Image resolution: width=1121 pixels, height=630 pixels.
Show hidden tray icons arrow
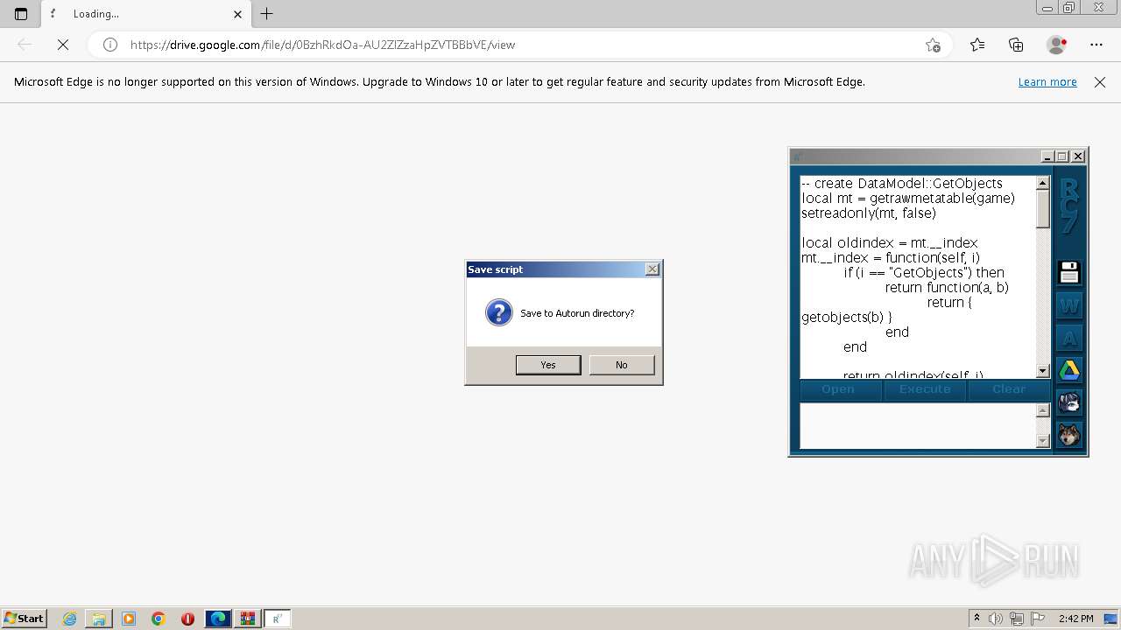[976, 619]
